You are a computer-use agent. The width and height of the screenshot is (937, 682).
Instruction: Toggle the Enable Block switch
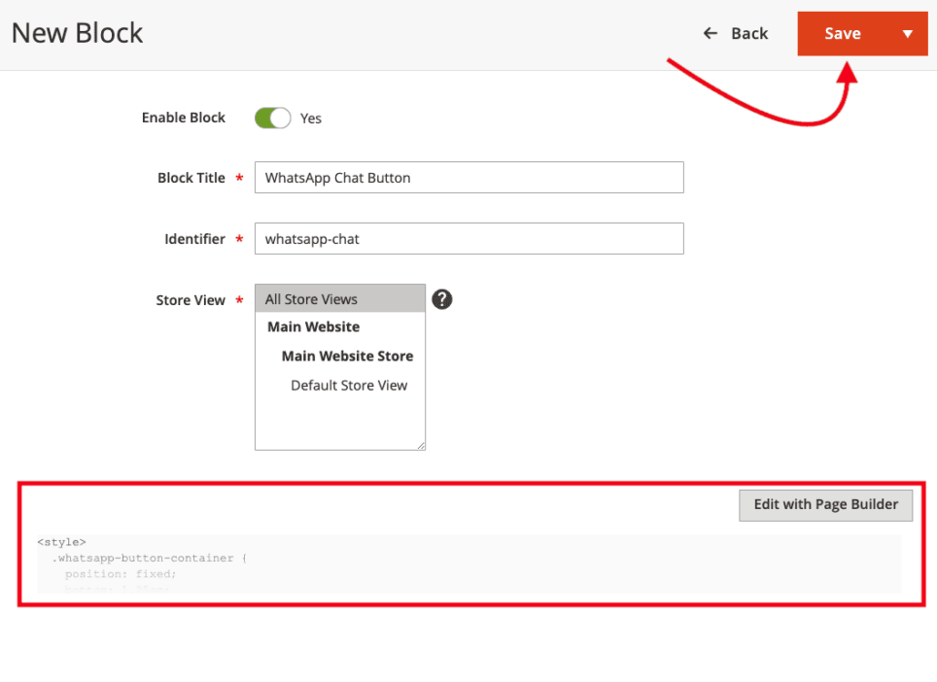[x=272, y=119]
